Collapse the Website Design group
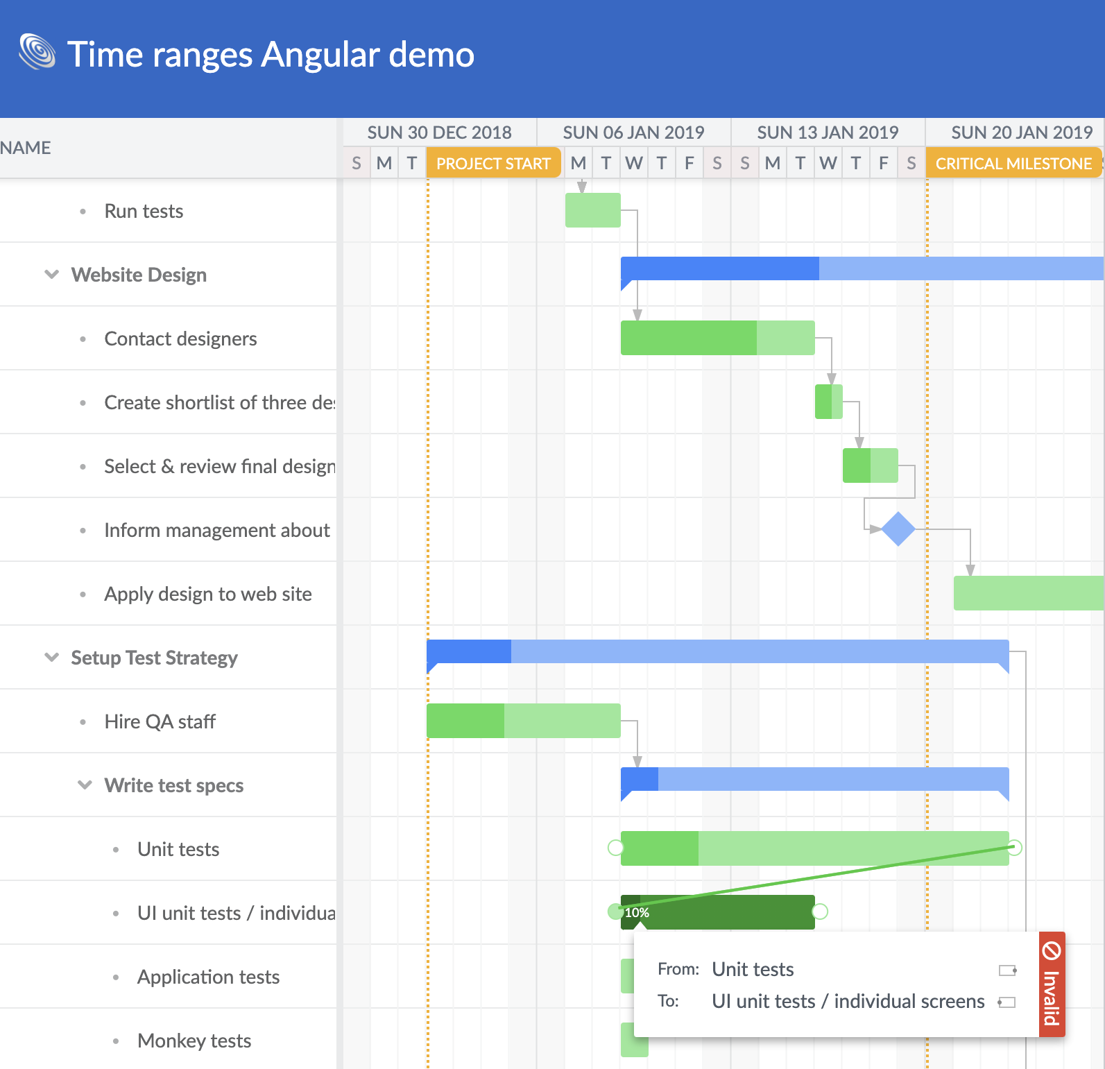 tap(51, 274)
